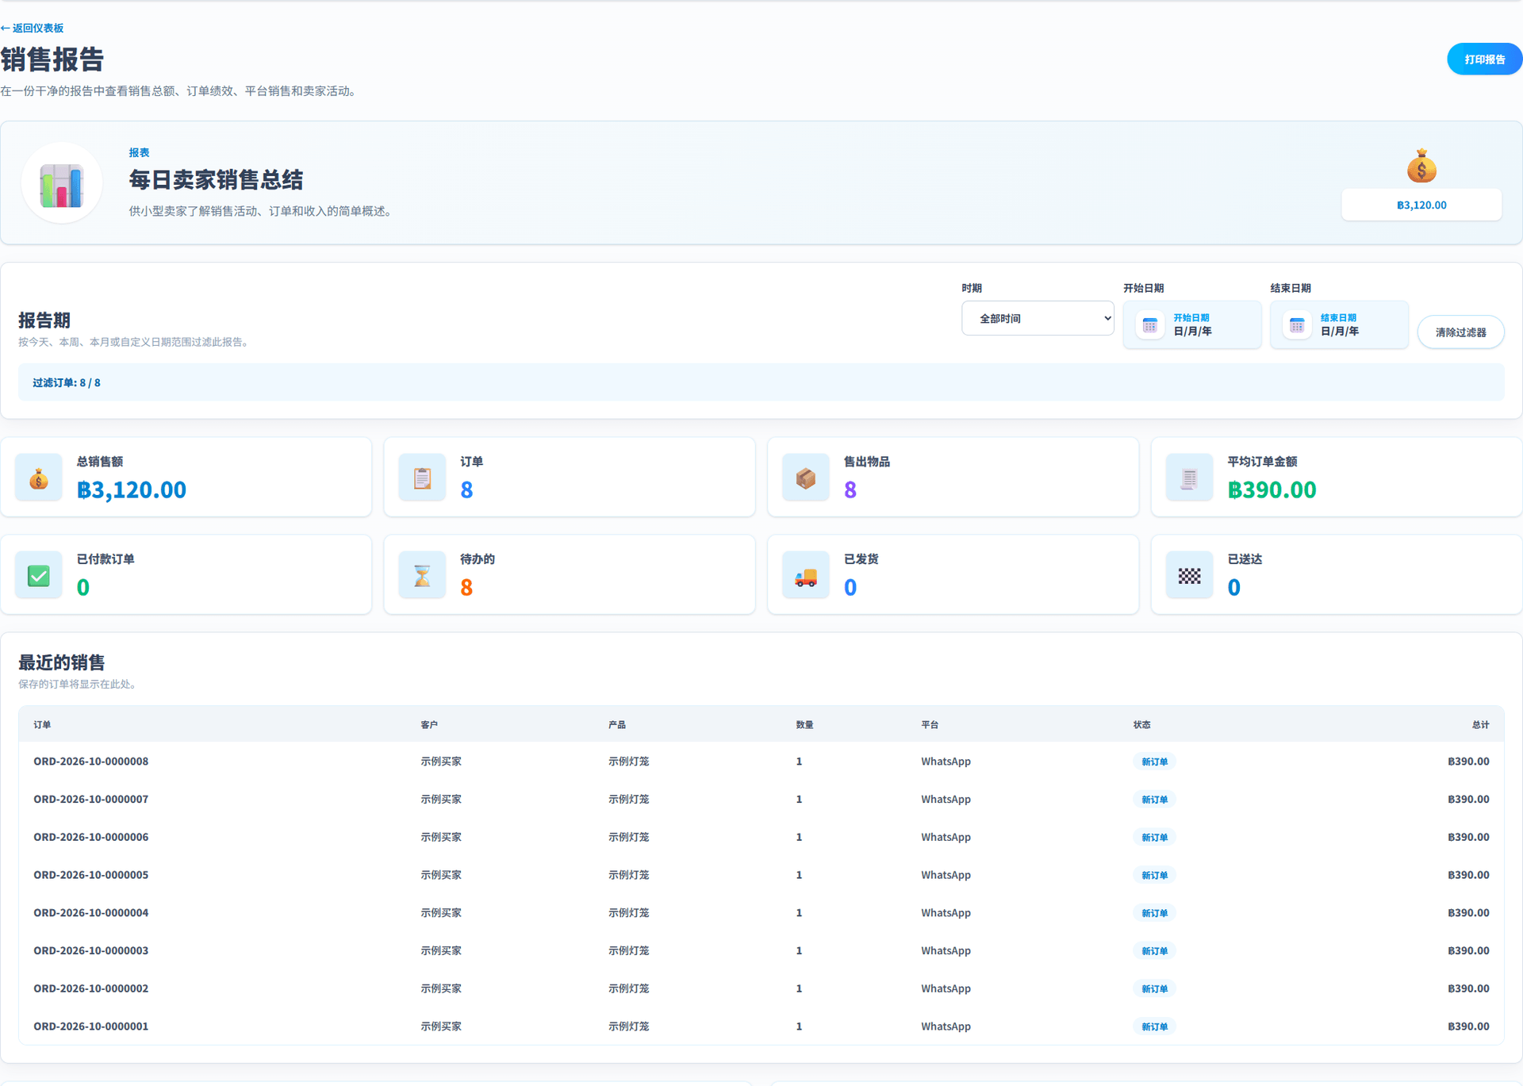The image size is (1523, 1086).
Task: Click the clipboard icon in the orders card
Action: point(422,478)
